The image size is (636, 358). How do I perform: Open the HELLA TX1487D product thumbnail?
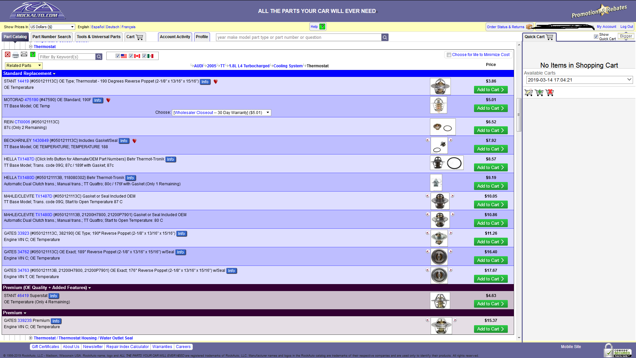point(447,163)
